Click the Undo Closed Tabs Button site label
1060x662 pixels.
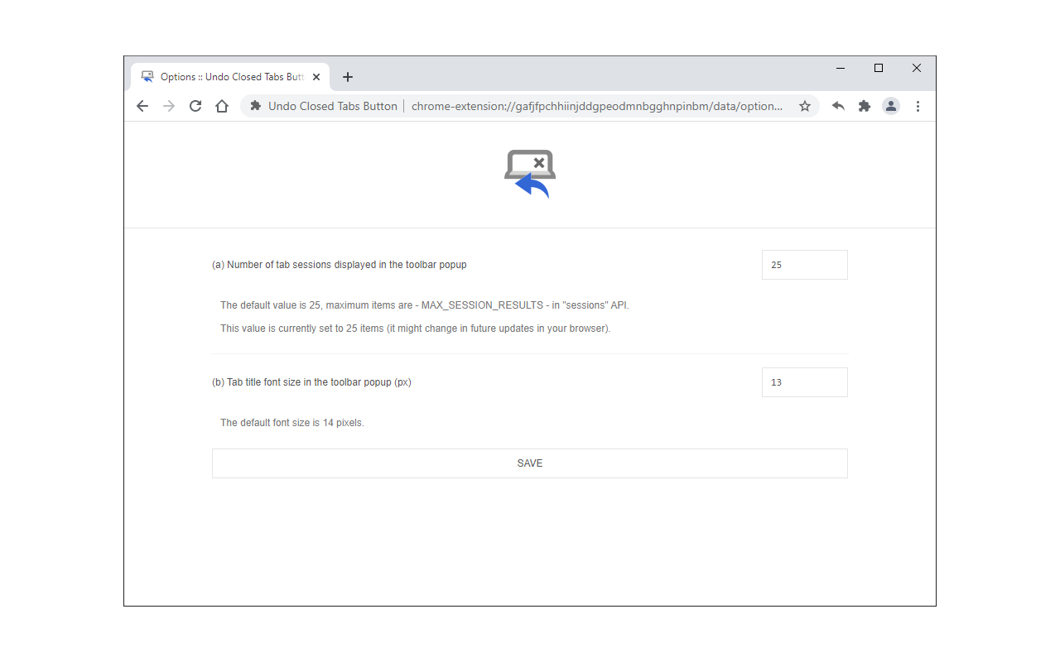point(330,106)
